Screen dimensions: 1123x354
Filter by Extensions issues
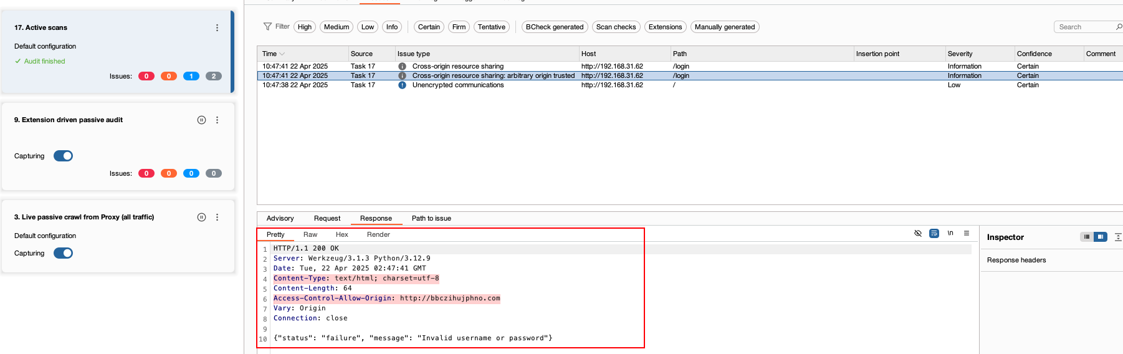point(665,27)
